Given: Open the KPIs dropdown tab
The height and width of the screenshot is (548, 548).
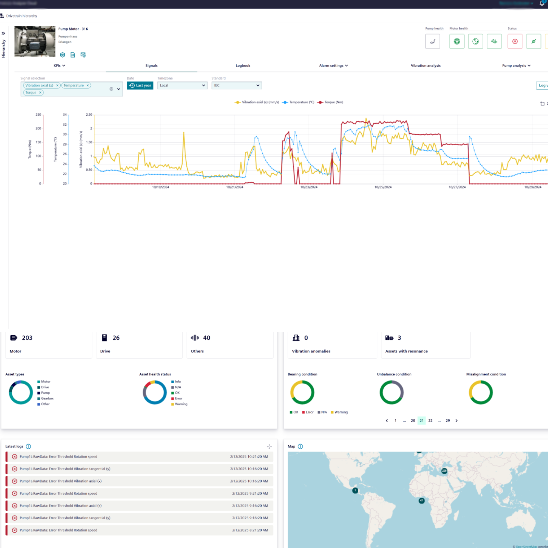Looking at the screenshot, I should point(59,65).
